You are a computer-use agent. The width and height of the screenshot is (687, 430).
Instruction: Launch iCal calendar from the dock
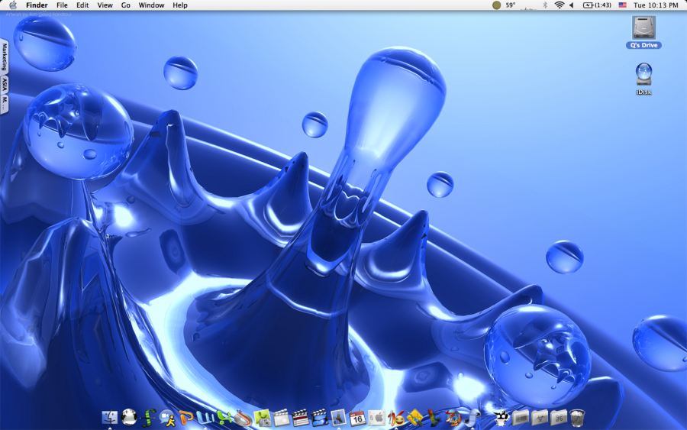[x=356, y=417]
